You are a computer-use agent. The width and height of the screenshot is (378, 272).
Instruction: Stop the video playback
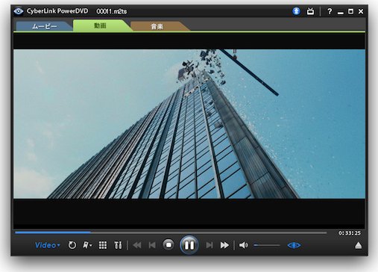tap(168, 245)
